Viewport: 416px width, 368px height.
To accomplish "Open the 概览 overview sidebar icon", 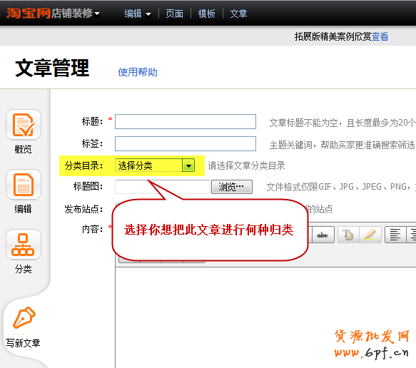I will click(24, 125).
